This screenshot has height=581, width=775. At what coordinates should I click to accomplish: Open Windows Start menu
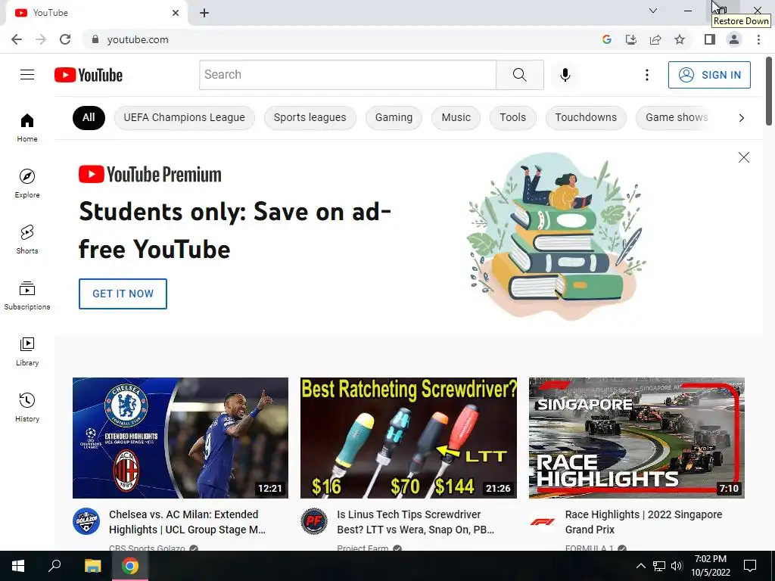pos(18,566)
